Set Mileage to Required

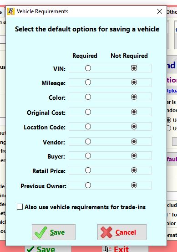pyautogui.click(x=88, y=82)
